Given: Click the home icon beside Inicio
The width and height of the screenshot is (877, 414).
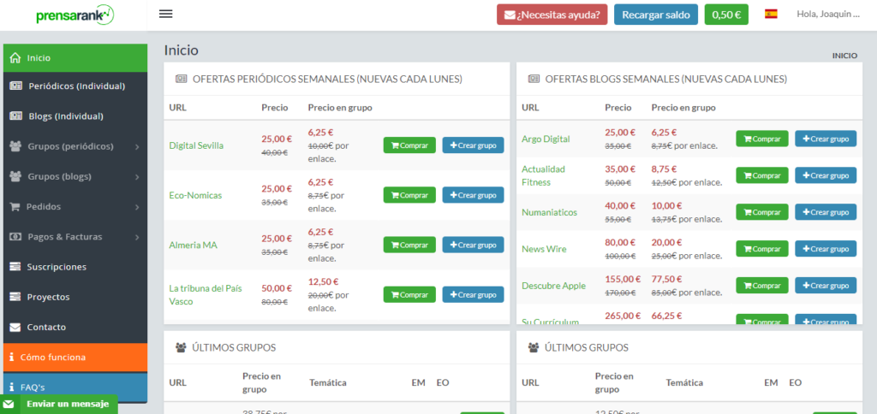Looking at the screenshot, I should pos(15,58).
